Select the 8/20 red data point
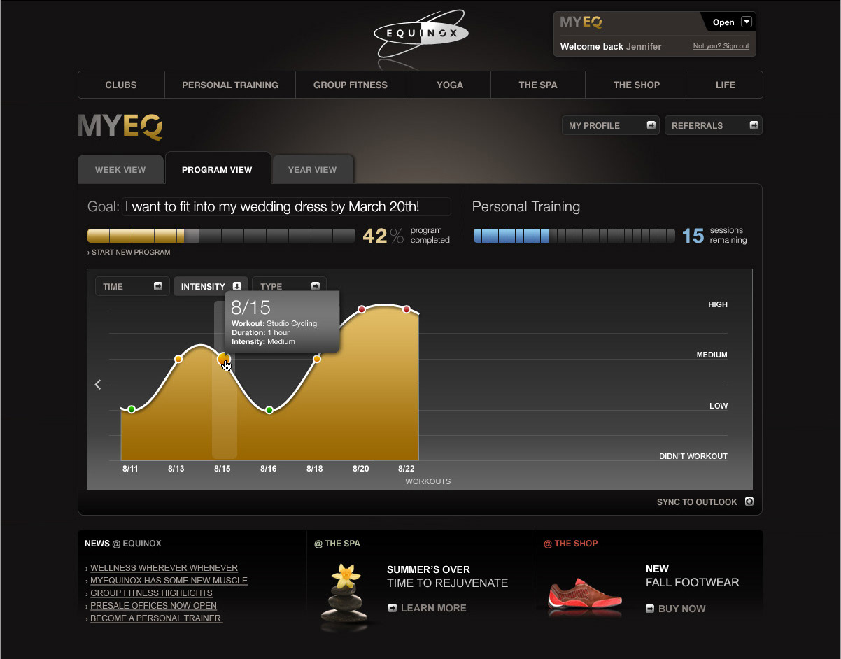This screenshot has height=659, width=841. click(x=362, y=309)
